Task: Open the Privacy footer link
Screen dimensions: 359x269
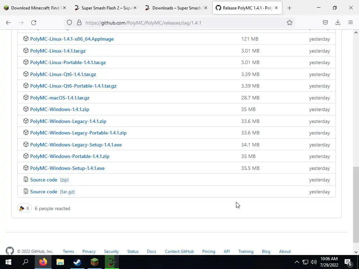Action: (89, 251)
